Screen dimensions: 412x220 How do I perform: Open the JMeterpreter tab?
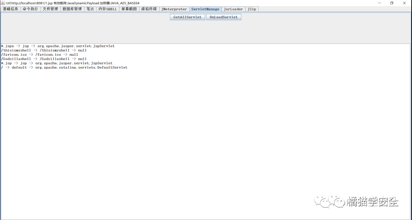174,9
